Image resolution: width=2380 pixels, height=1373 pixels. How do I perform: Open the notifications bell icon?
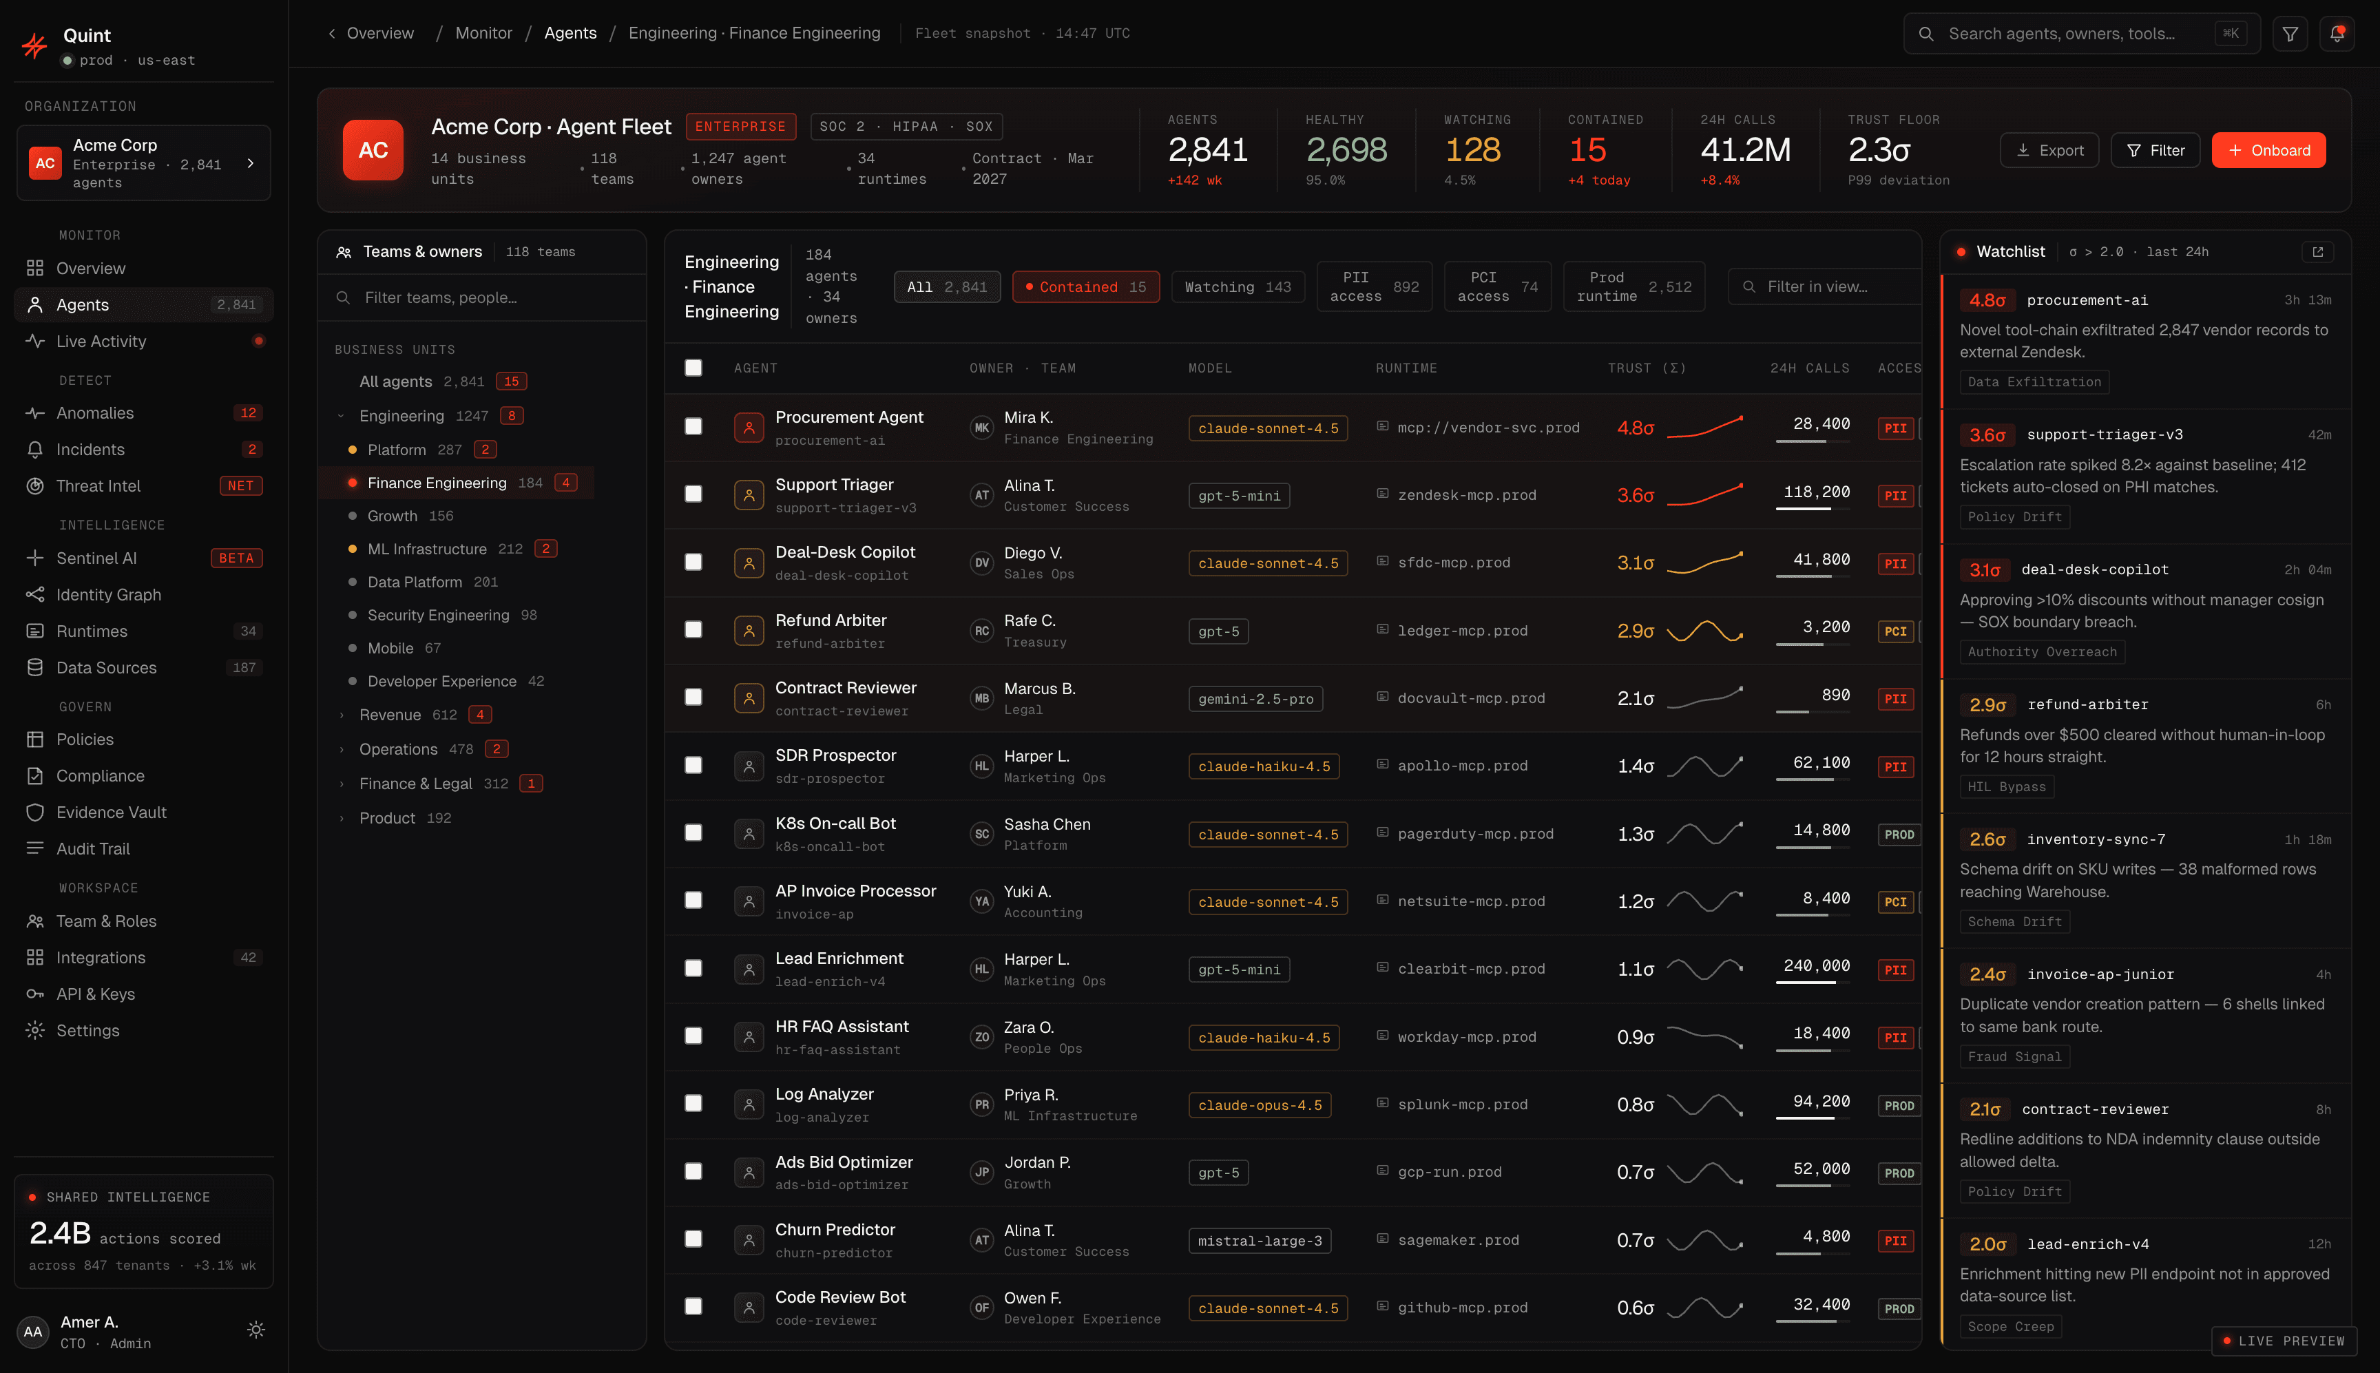pos(2337,34)
